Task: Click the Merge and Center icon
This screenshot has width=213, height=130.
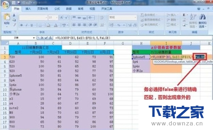Action: tap(102, 25)
